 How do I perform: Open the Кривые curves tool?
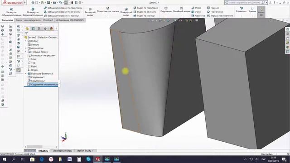252,10
